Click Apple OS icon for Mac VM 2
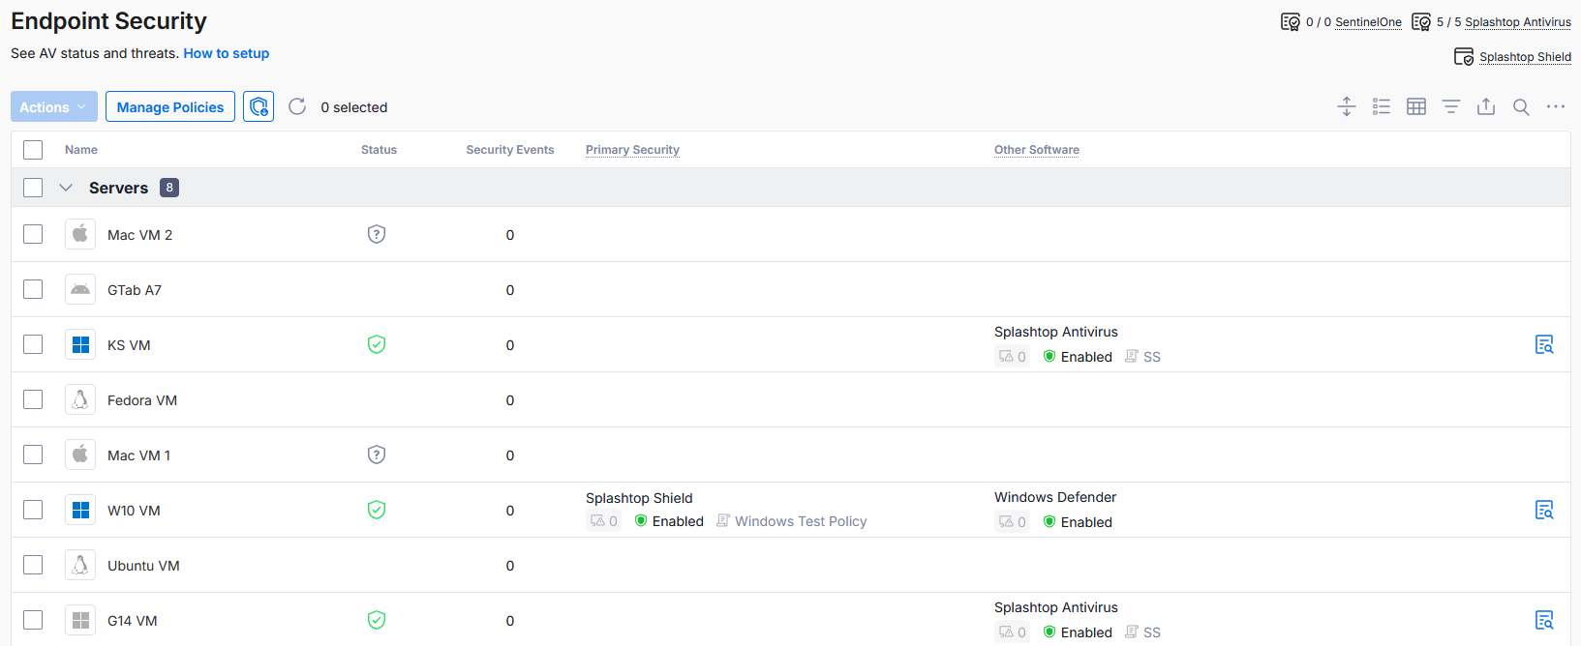Image resolution: width=1581 pixels, height=646 pixels. pyautogui.click(x=80, y=234)
